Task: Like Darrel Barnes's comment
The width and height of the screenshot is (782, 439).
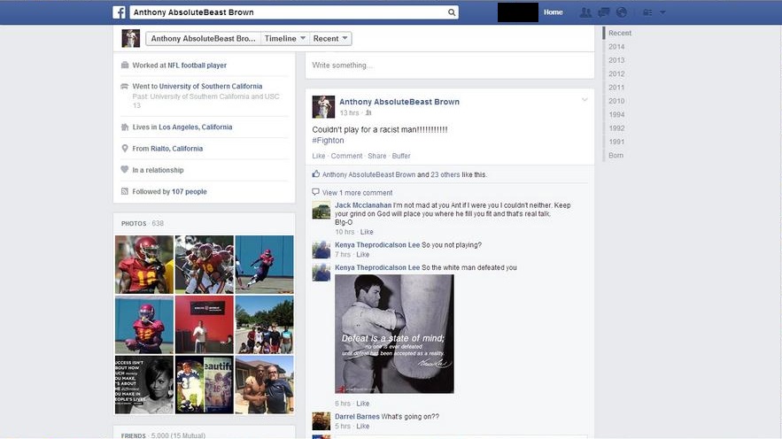Action: point(362,426)
